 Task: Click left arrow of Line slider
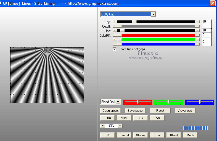115,31
